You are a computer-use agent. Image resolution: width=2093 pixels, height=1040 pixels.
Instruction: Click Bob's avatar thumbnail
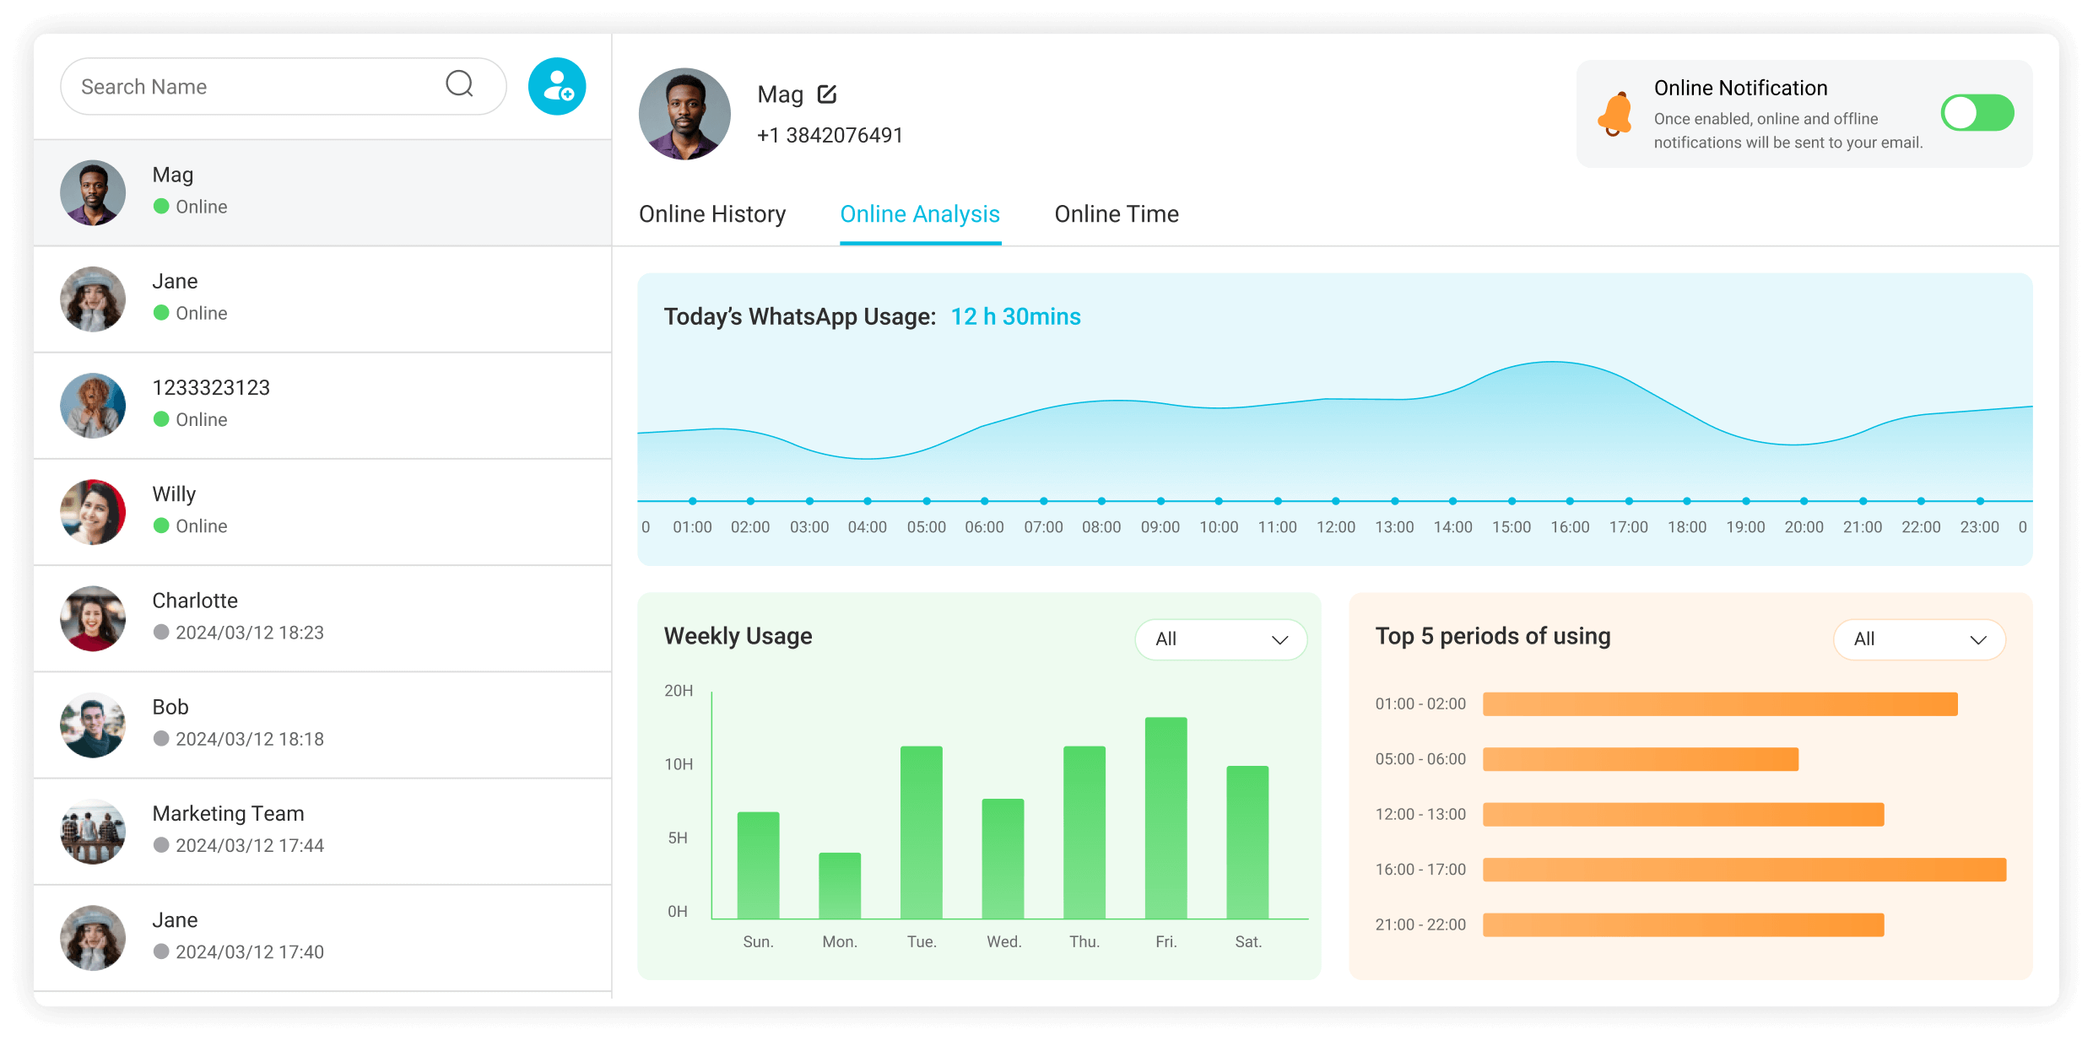[x=93, y=725]
